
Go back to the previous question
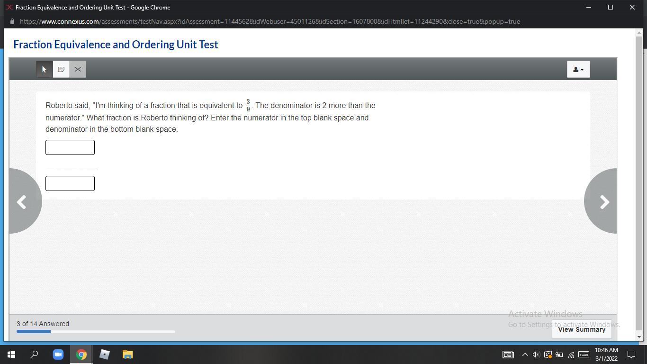click(x=24, y=201)
